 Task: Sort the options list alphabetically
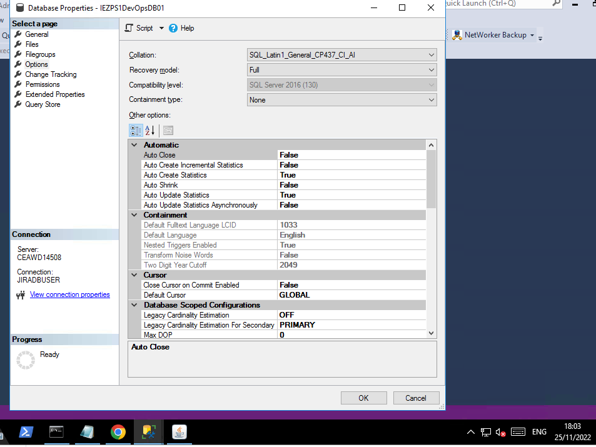point(149,130)
